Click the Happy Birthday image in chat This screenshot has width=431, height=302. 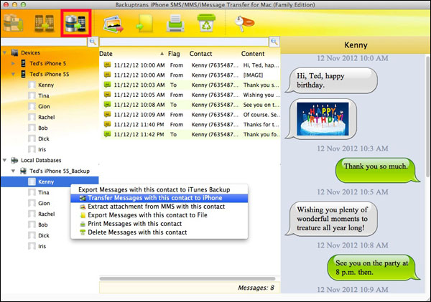[x=323, y=118]
